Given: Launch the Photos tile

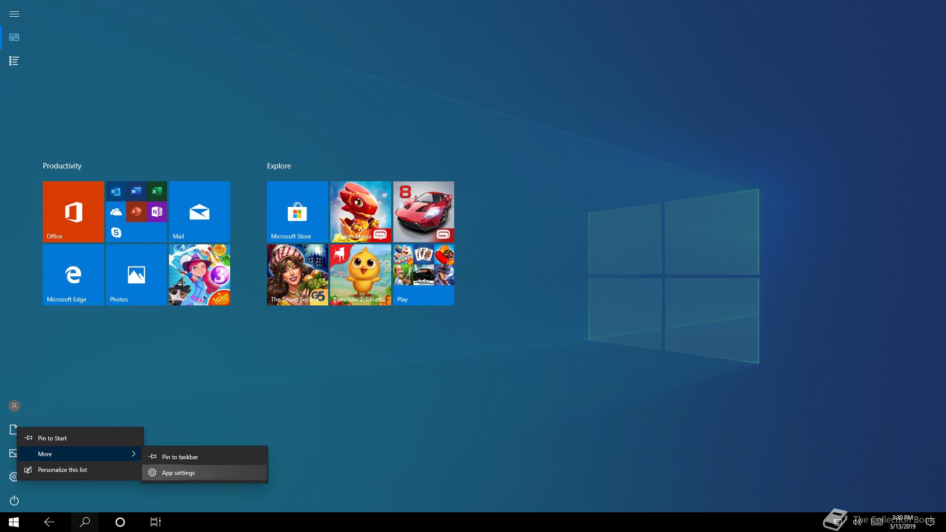Looking at the screenshot, I should [x=136, y=275].
